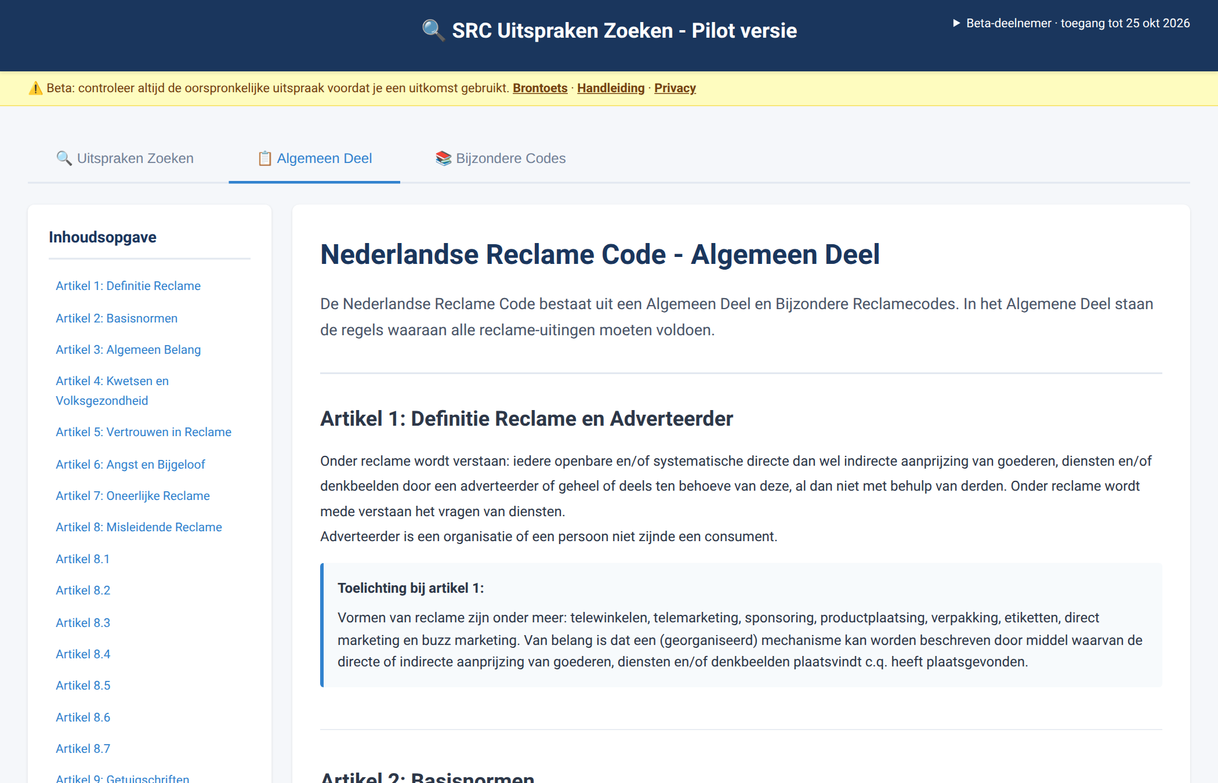Click the Nederlandse Reclame Code - Algemeen Deel title
This screenshot has width=1218, height=783.
pos(600,255)
